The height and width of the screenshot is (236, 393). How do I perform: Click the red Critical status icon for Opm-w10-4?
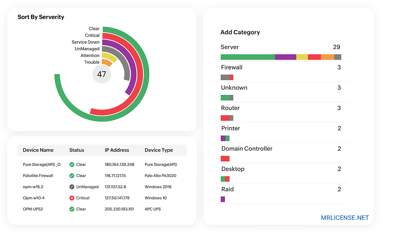coord(72,198)
